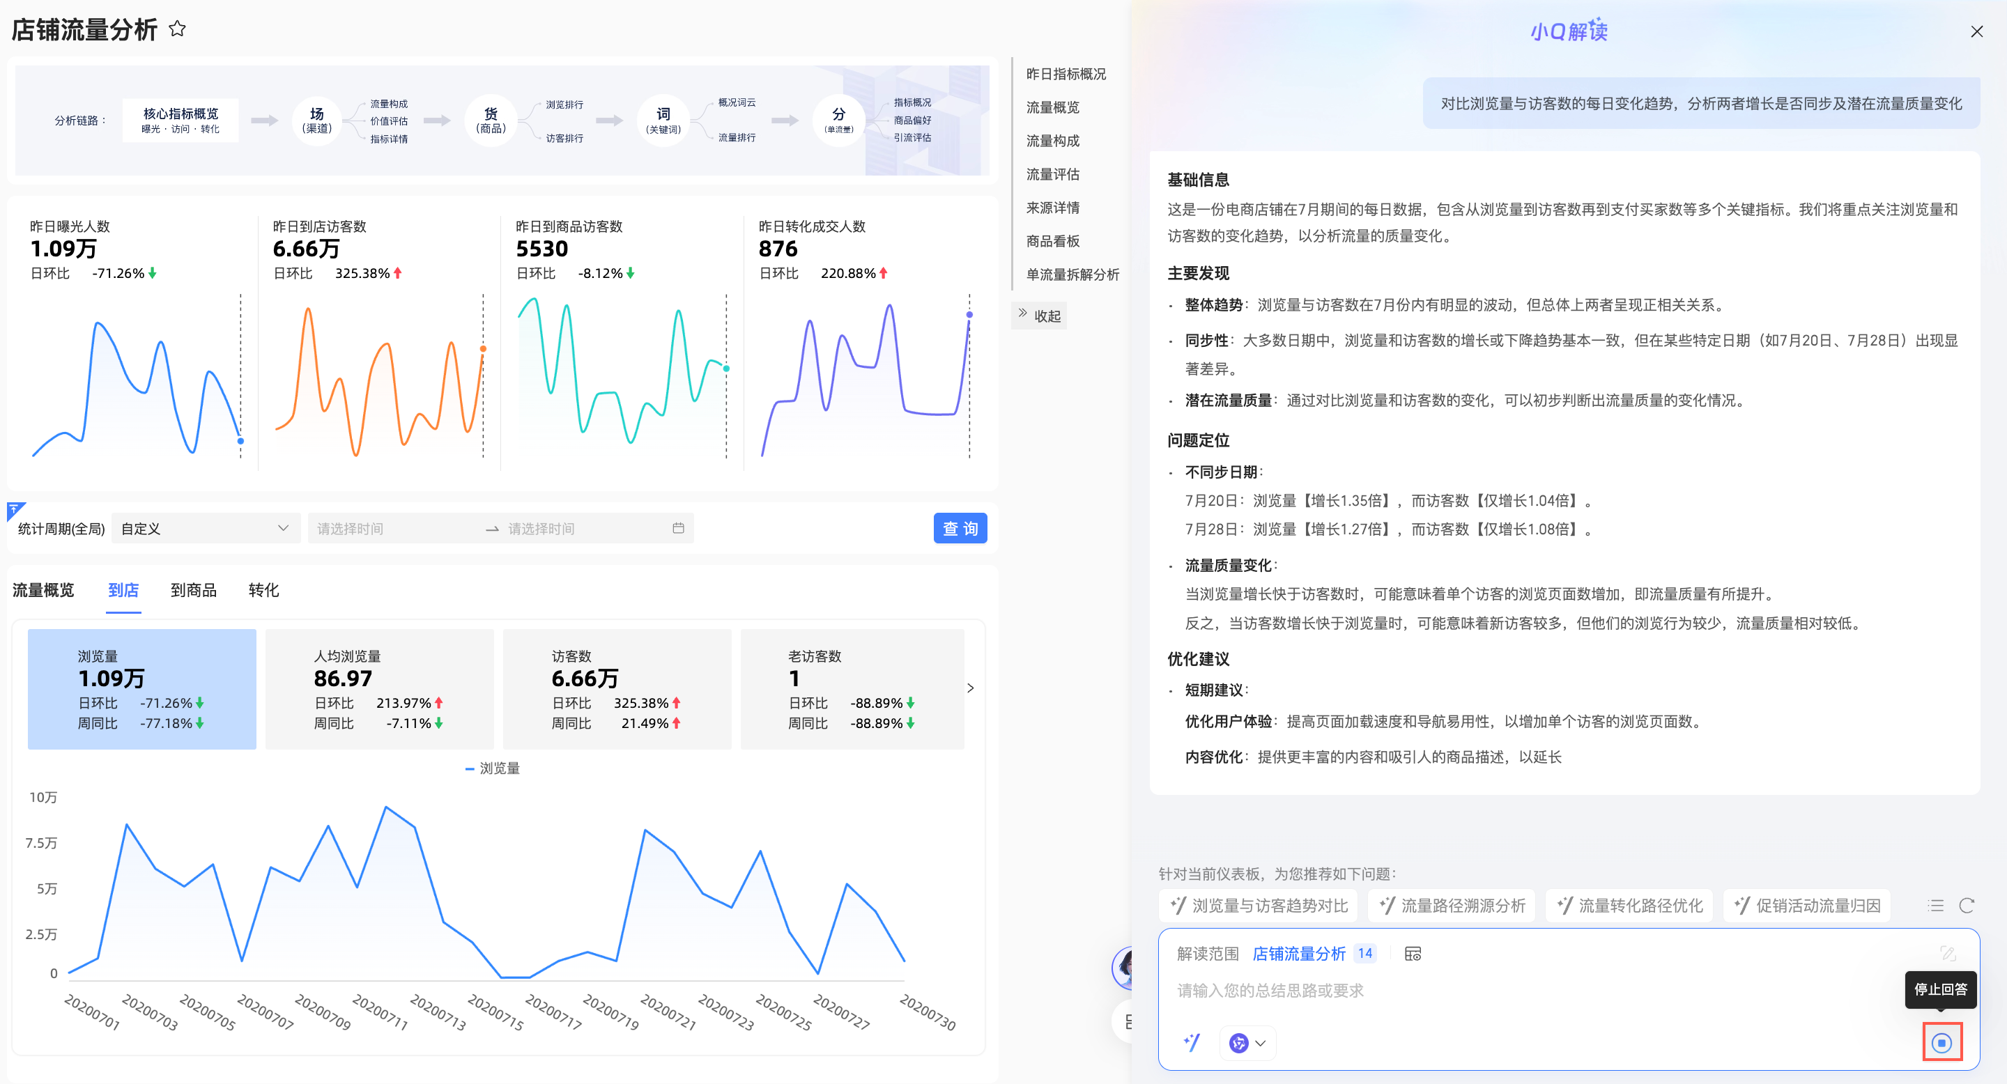The width and height of the screenshot is (2007, 1084).
Task: Show next metric cards with right arrow
Action: 970,688
